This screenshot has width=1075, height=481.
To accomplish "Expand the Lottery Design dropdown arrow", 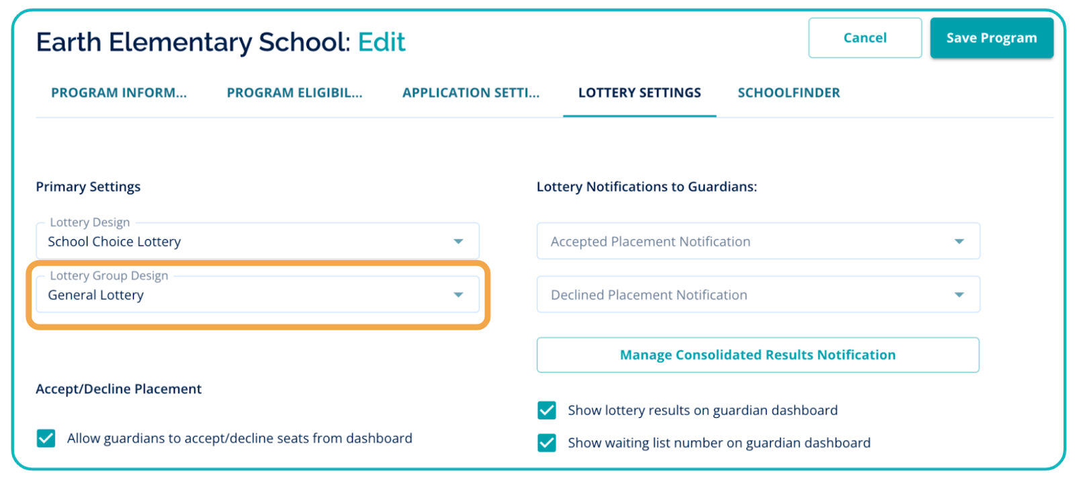I will click(458, 241).
